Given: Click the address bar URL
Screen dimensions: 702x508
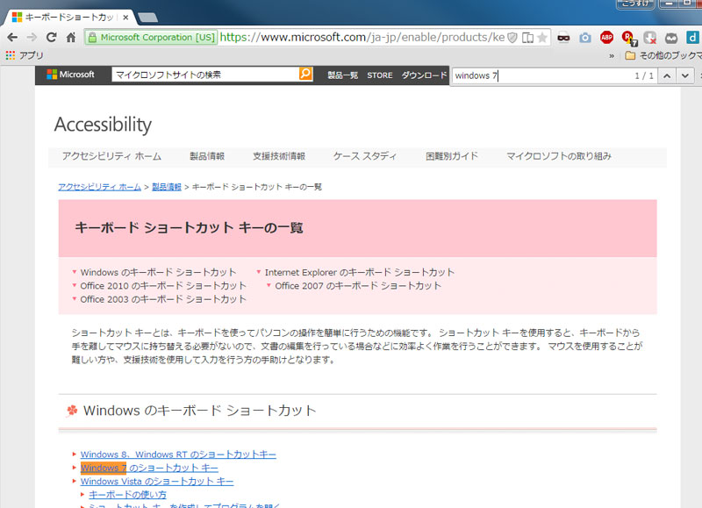Looking at the screenshot, I should pyautogui.click(x=362, y=37).
